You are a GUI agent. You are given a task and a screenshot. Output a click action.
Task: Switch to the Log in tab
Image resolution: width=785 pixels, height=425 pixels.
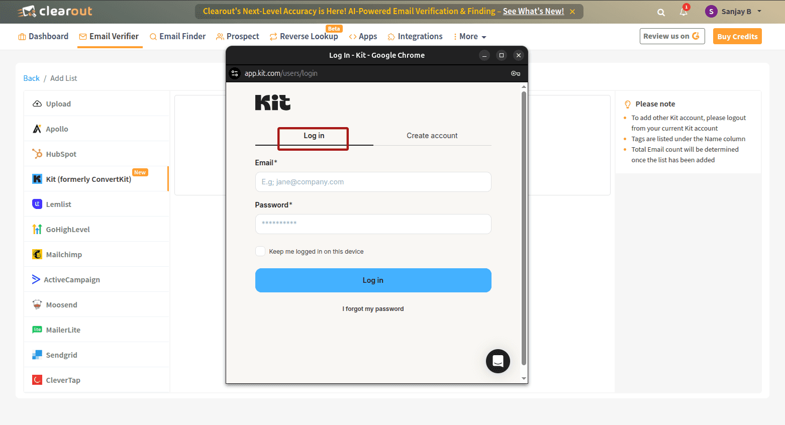pyautogui.click(x=314, y=136)
